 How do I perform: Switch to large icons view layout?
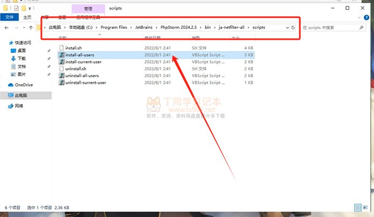pyautogui.click(x=365, y=207)
